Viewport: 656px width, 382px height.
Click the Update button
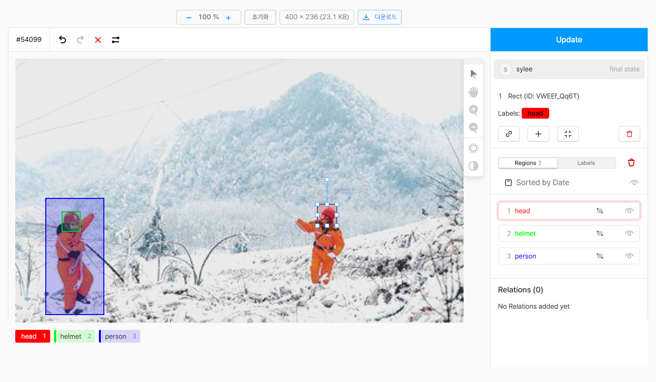(569, 40)
